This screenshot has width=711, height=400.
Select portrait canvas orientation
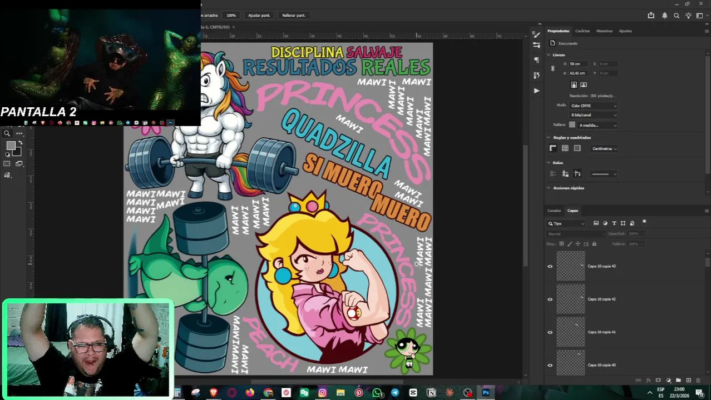(574, 85)
